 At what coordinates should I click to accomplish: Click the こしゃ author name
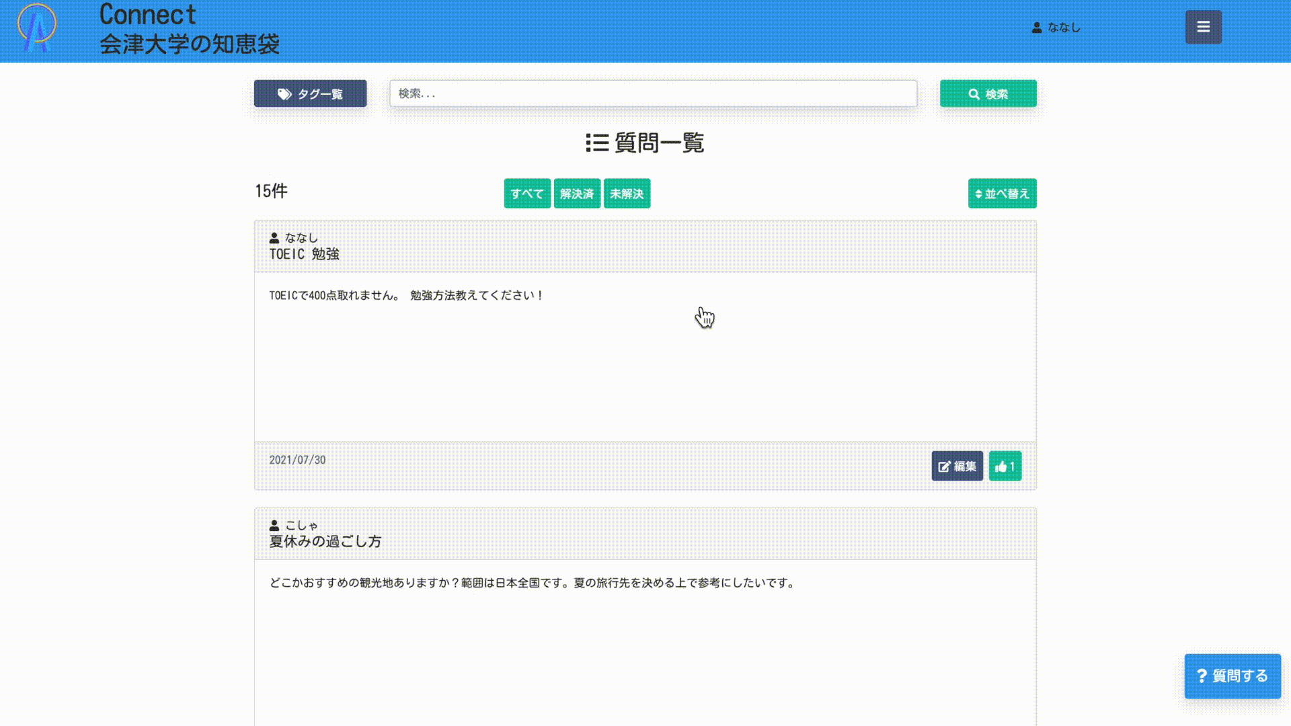[294, 525]
